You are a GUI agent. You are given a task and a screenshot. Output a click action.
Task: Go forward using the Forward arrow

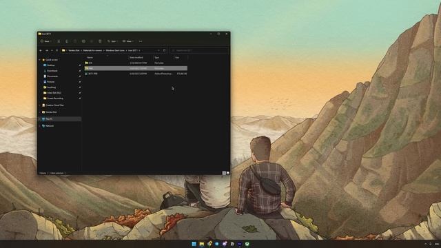pyautogui.click(x=47, y=50)
